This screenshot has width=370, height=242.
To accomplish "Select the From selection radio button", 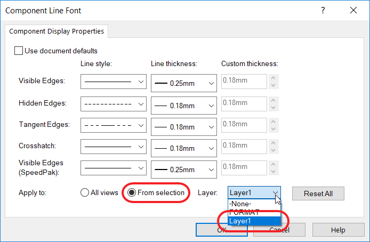I will (131, 193).
